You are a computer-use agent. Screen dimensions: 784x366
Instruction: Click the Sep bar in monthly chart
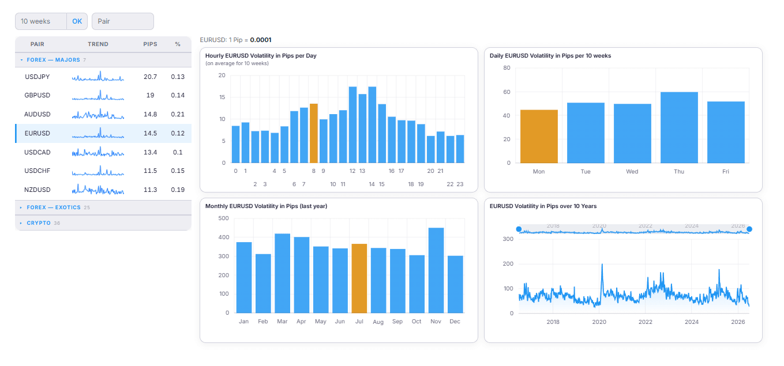click(397, 281)
